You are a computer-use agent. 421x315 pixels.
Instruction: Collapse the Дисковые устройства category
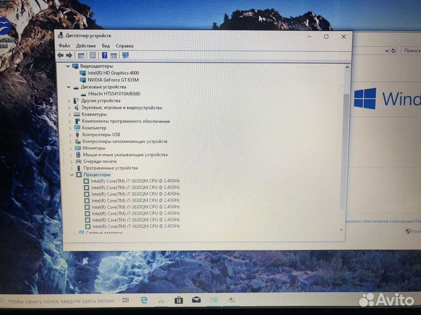point(68,87)
